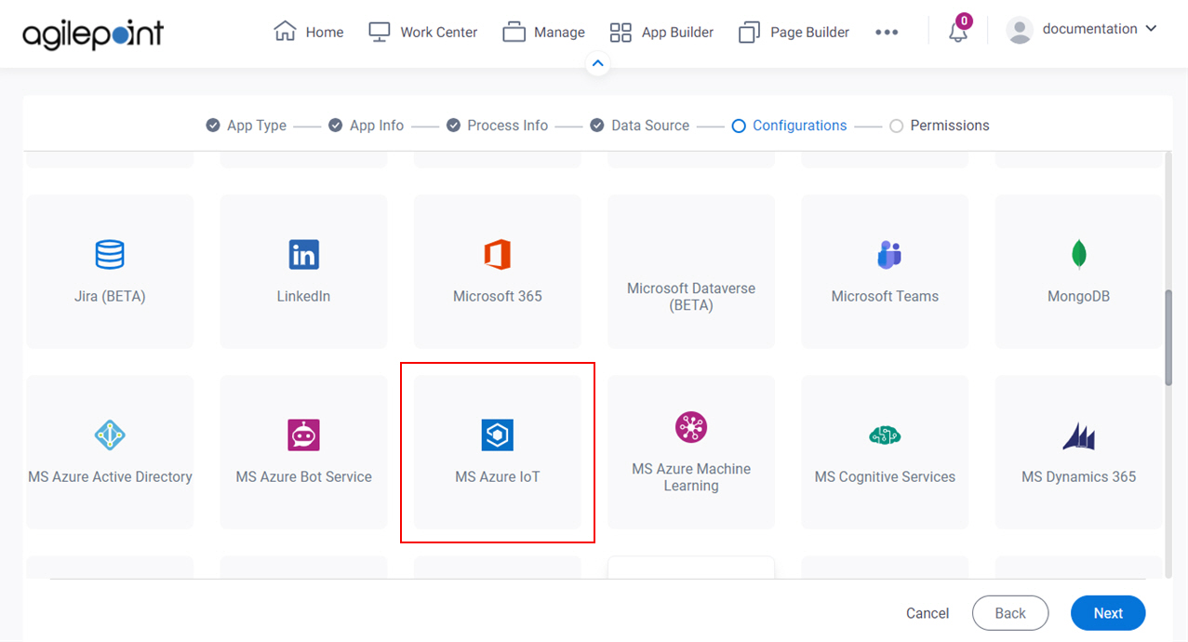Click the MS Dynamics 365 label

click(x=1079, y=477)
